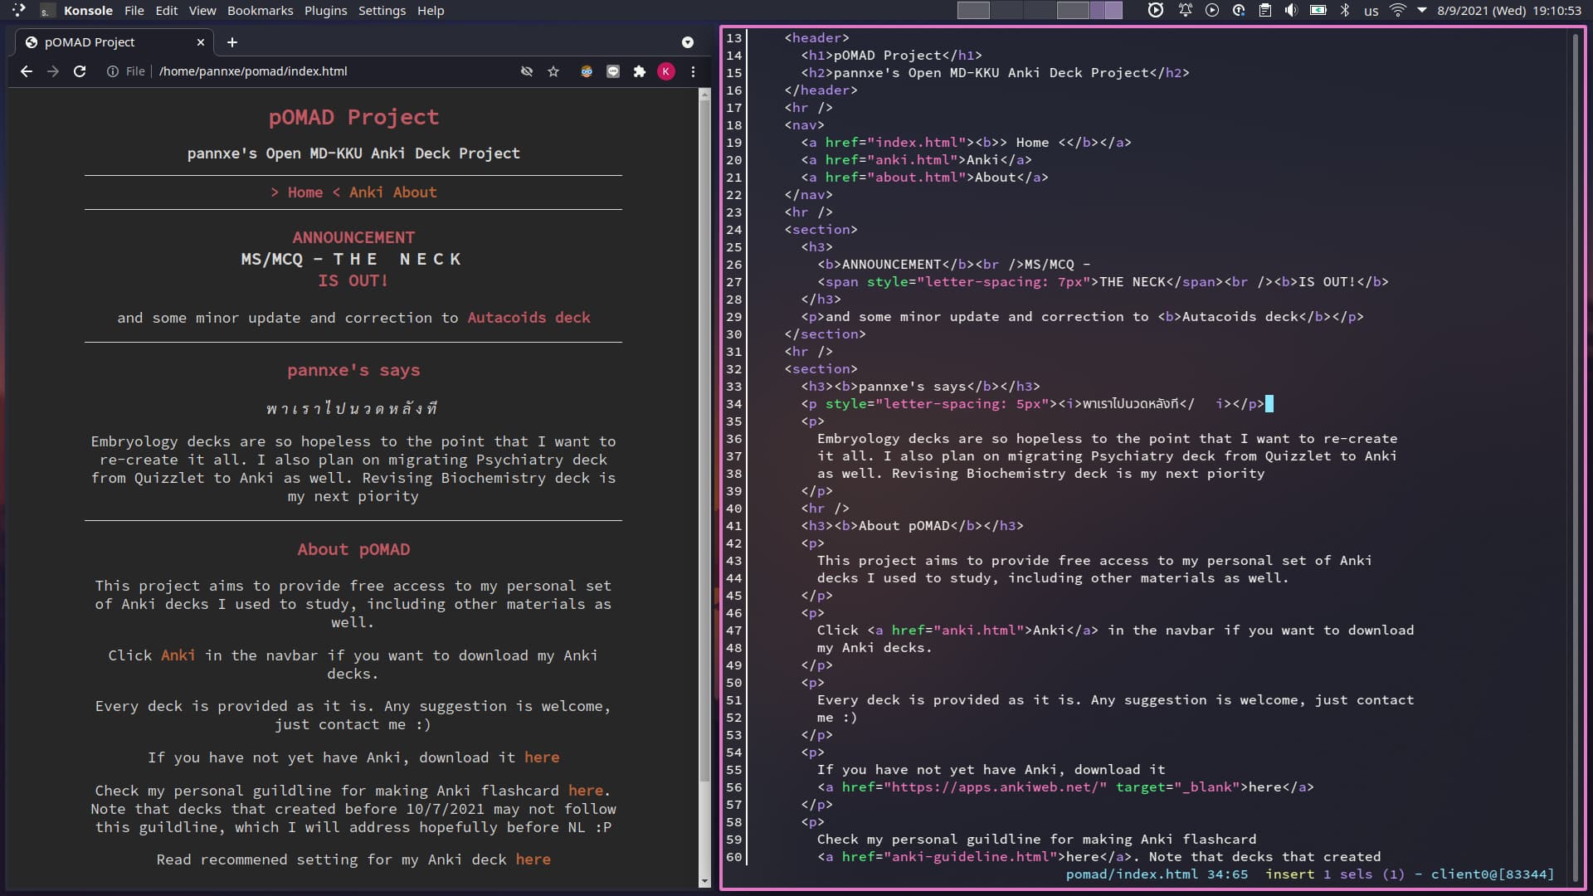The image size is (1593, 896).
Task: View site information for the File URL
Action: 113,71
